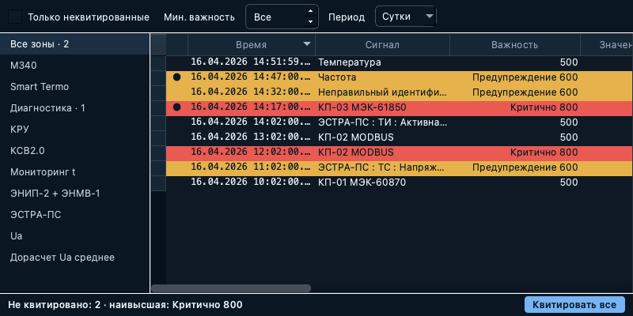
Task: Enable the Только неквитированные checkbox
Action: [15, 17]
